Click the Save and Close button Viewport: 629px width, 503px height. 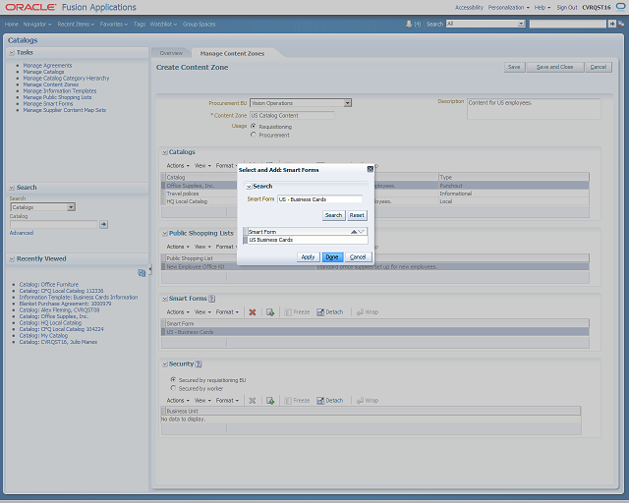tap(554, 67)
